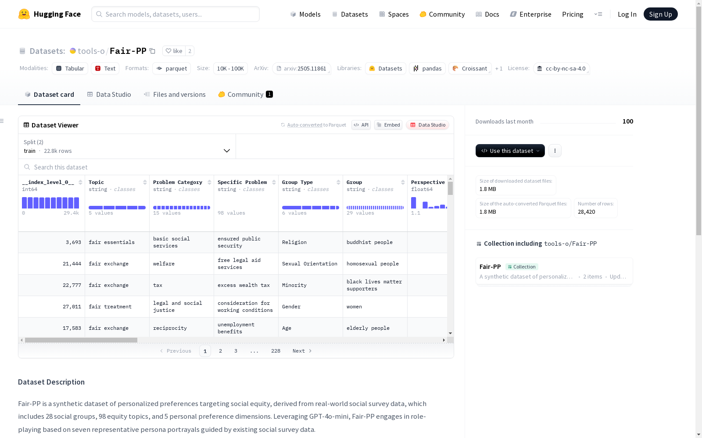Open the Files and versions tab
This screenshot has width=702, height=438.
click(x=175, y=95)
